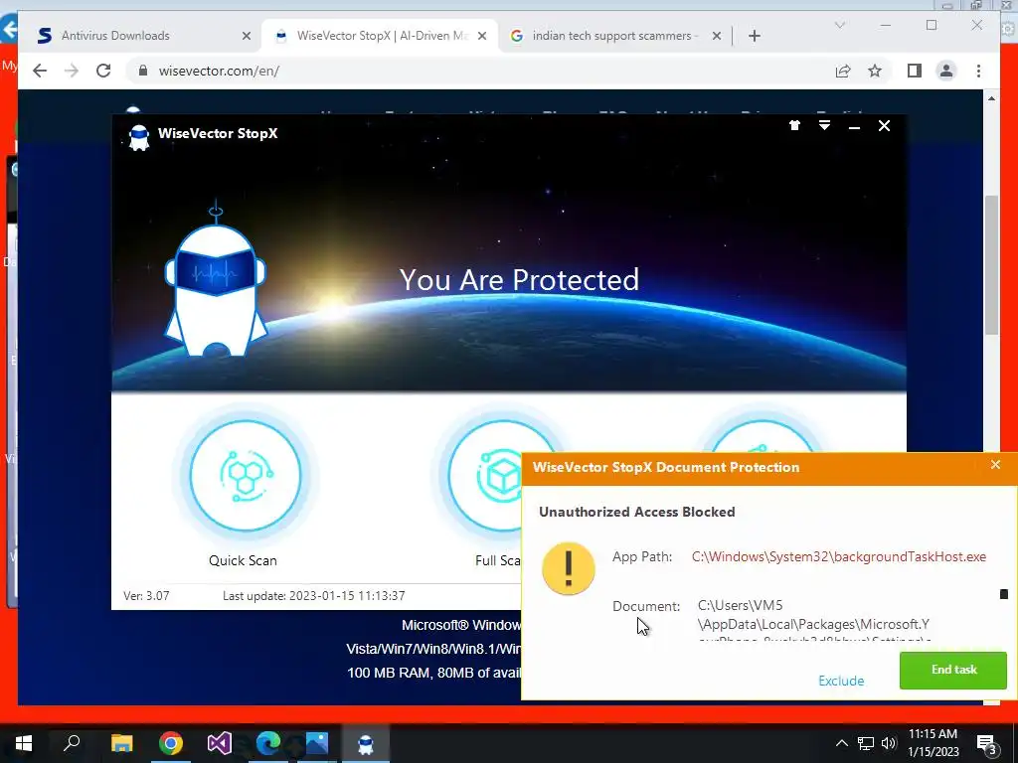The width and height of the screenshot is (1018, 763).
Task: Open Google Chrome from taskbar
Action: 171,743
